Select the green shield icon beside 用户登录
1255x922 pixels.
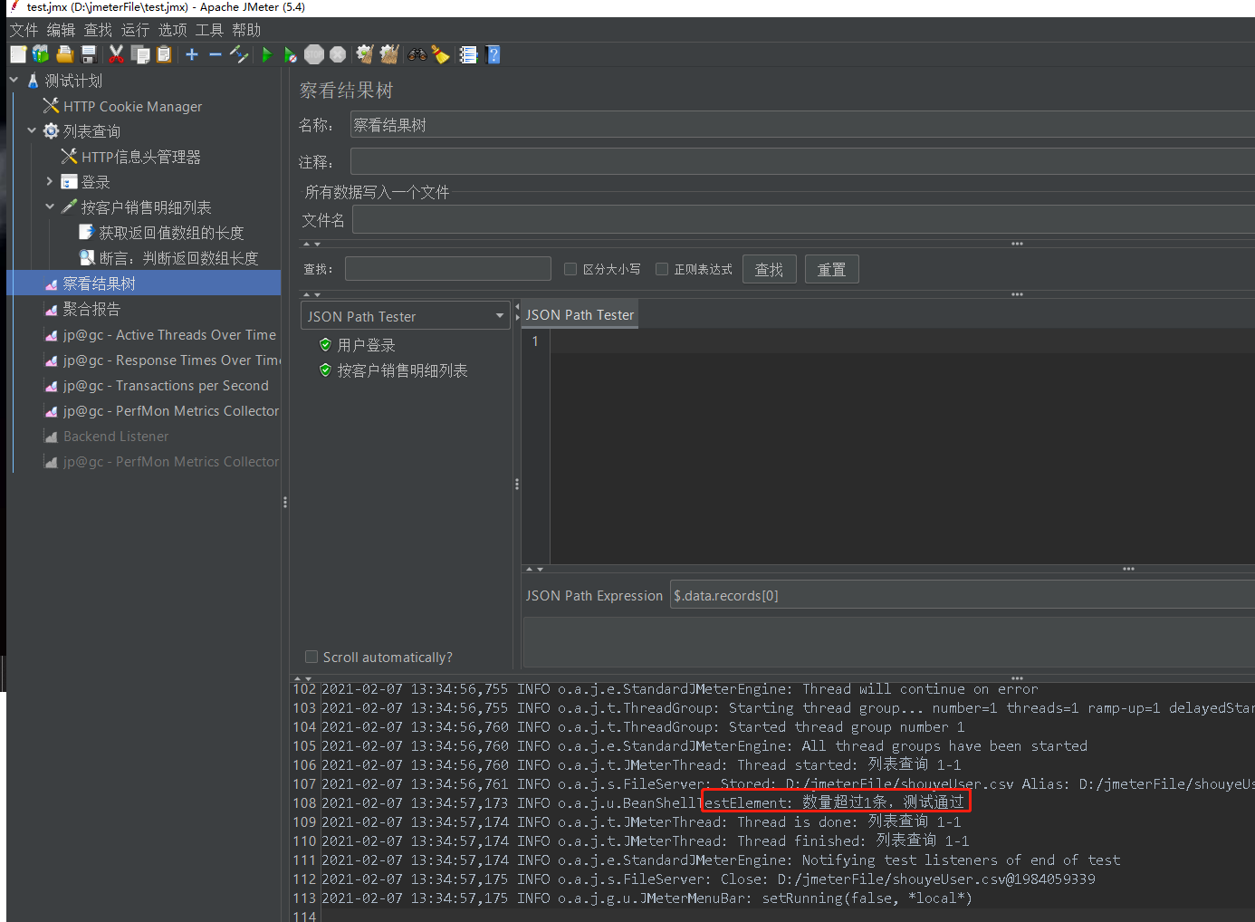click(325, 345)
